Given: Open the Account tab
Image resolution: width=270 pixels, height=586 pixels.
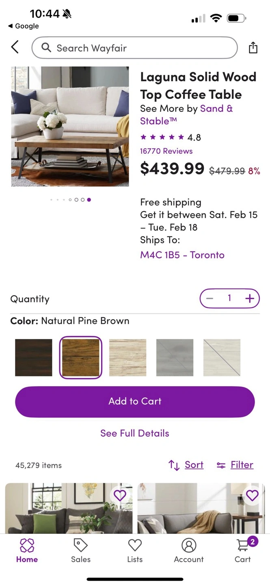Looking at the screenshot, I should point(189,551).
